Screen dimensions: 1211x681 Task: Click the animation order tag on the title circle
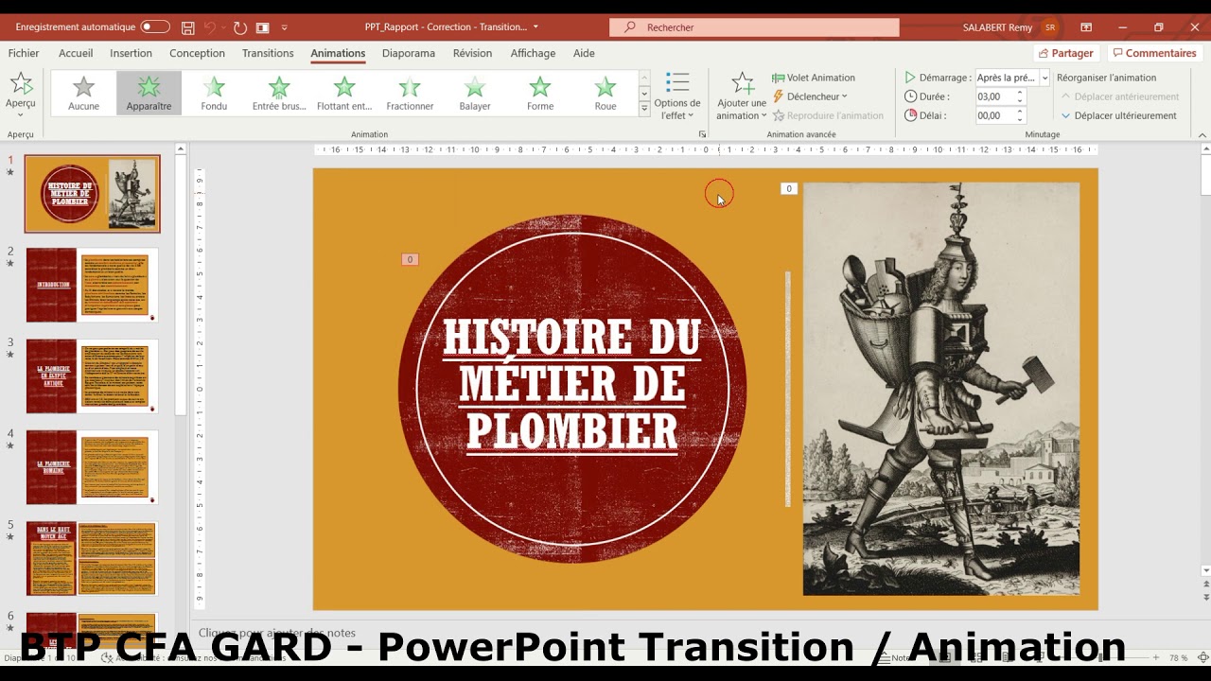click(410, 259)
